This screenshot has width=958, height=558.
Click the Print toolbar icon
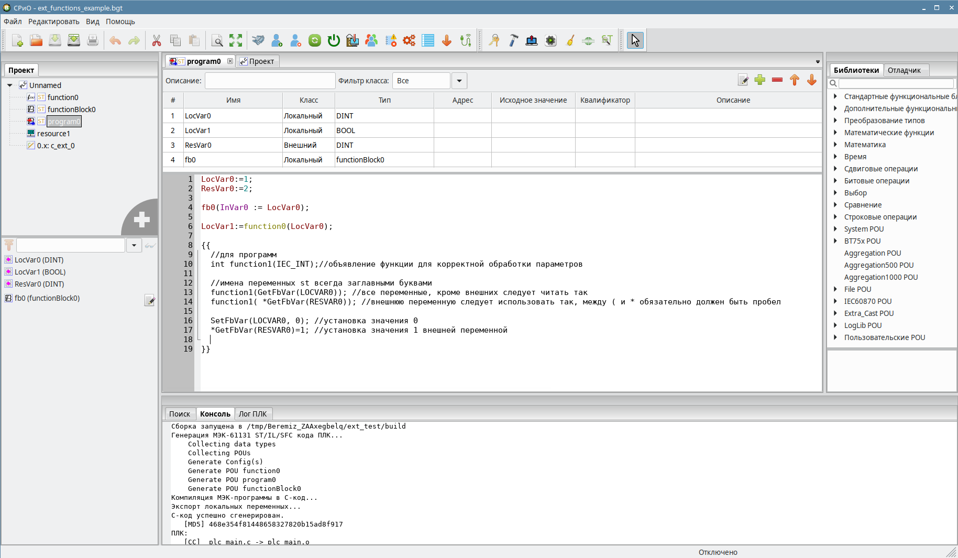pos(93,40)
